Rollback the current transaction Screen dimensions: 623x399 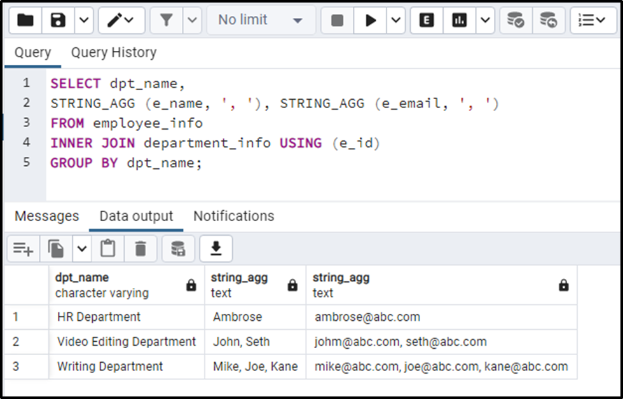(547, 20)
